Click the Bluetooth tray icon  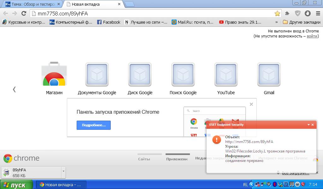pyautogui.click(x=275, y=184)
